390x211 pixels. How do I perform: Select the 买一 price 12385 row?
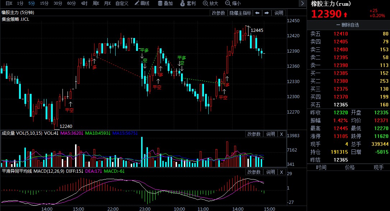coord(349,73)
